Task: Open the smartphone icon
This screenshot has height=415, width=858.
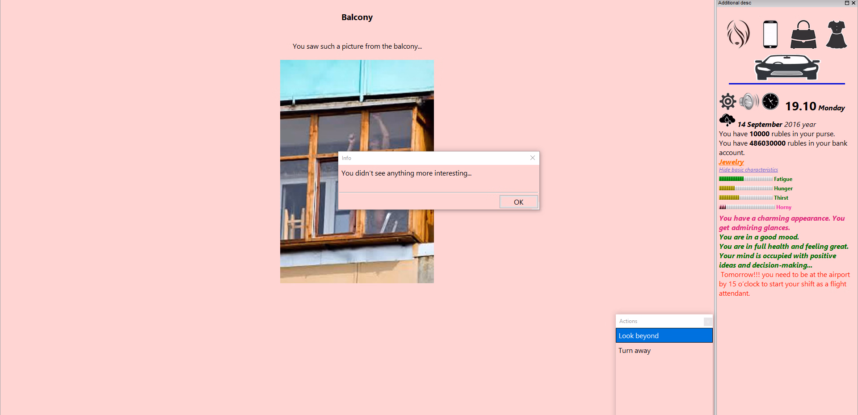Action: [x=770, y=34]
